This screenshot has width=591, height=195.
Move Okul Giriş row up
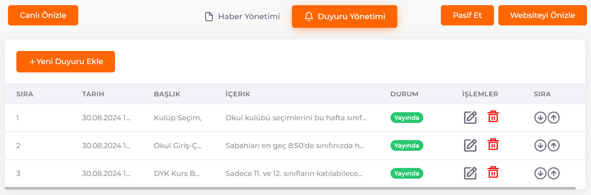pyautogui.click(x=553, y=146)
